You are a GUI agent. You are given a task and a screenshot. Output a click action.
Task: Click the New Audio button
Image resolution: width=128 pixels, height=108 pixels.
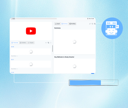[x=91, y=19]
